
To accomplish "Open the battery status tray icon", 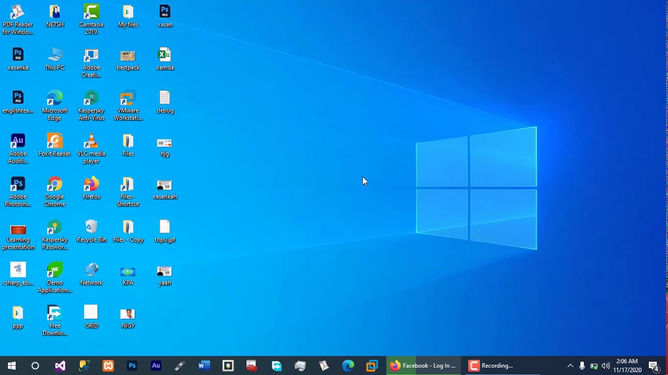I will 594,366.
